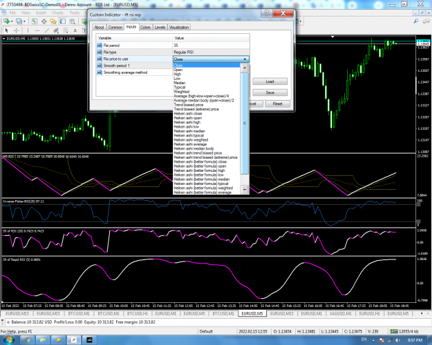Open the Navigator favorites star icon
The image size is (432, 345).
click(53, 21)
